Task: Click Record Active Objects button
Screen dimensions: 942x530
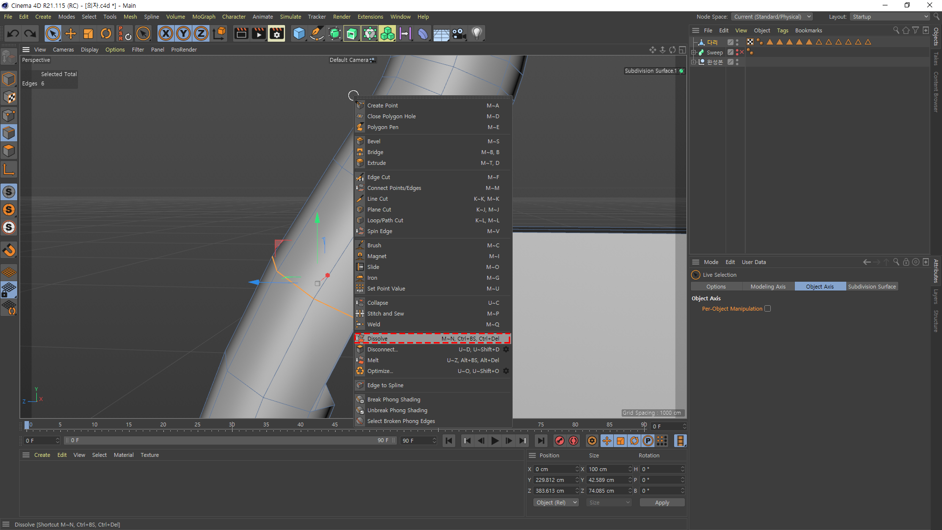Action: [560, 441]
